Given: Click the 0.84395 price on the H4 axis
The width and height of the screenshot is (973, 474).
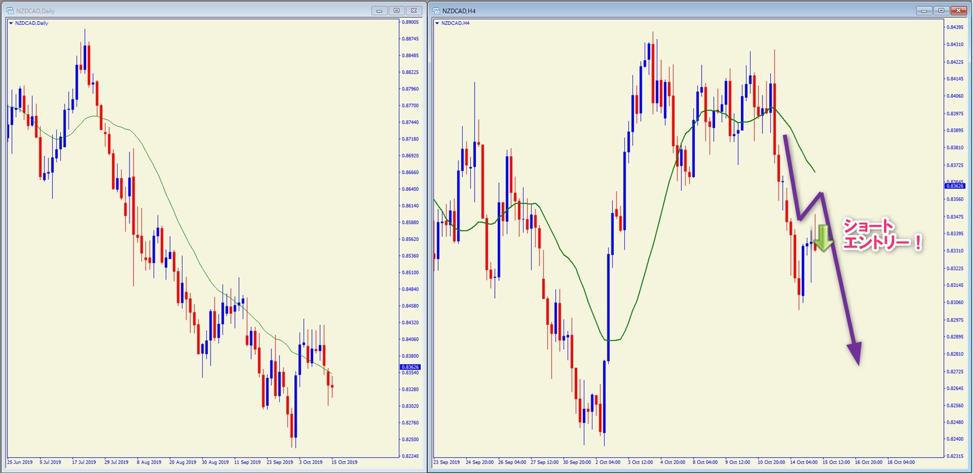Looking at the screenshot, I should [x=955, y=28].
